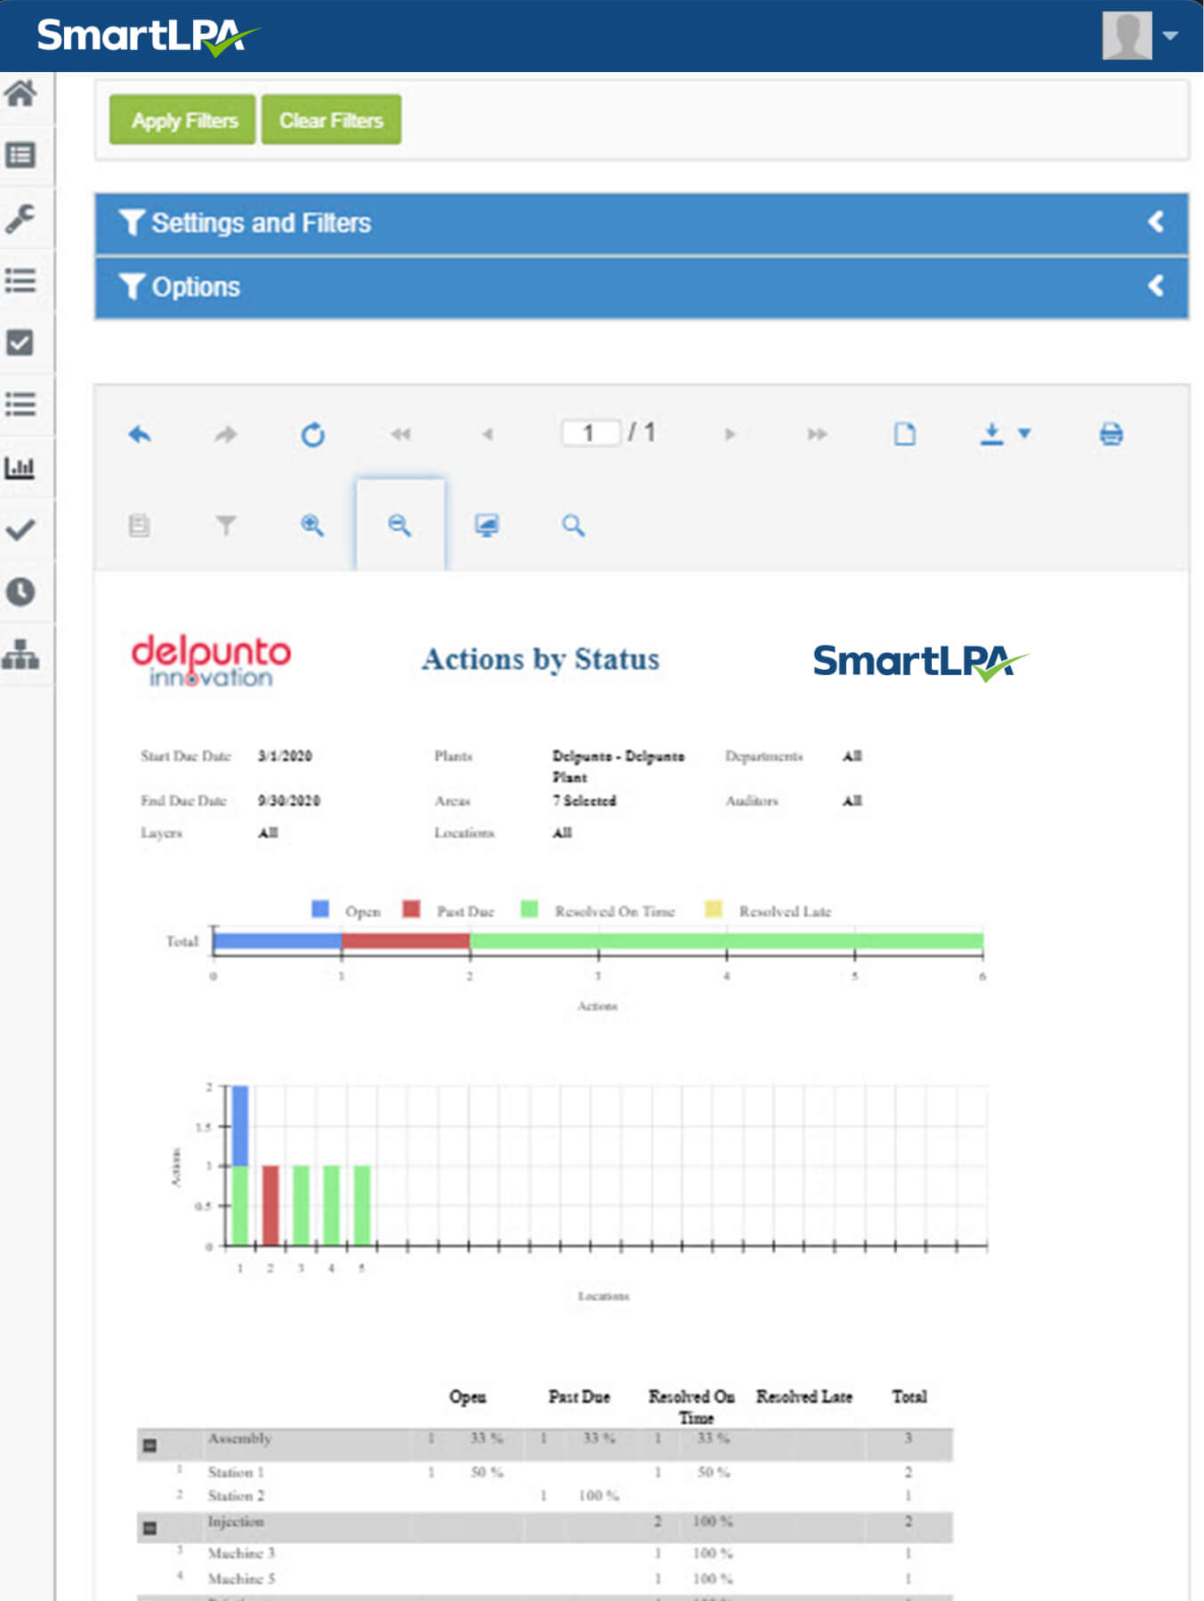Open first bulleted list sidebar icon
Viewport: 1204px width, 1601px height.
tap(20, 281)
